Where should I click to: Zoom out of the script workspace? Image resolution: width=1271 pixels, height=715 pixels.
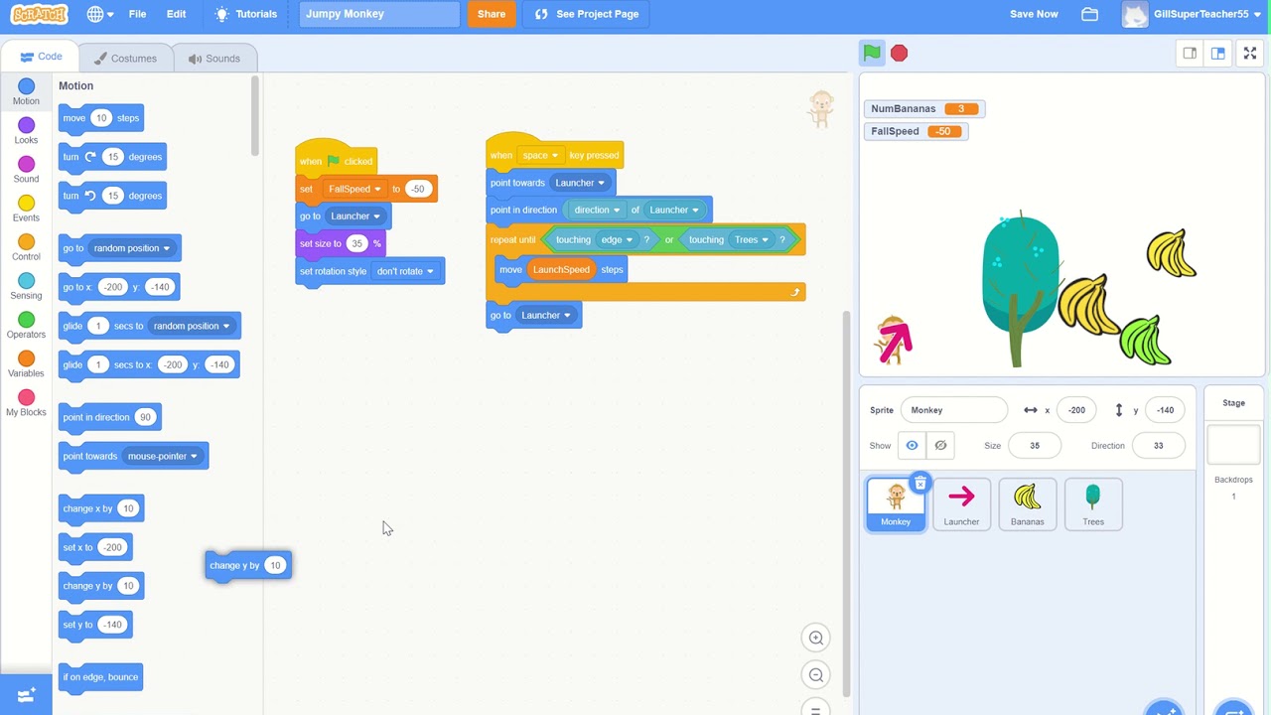coord(816,675)
